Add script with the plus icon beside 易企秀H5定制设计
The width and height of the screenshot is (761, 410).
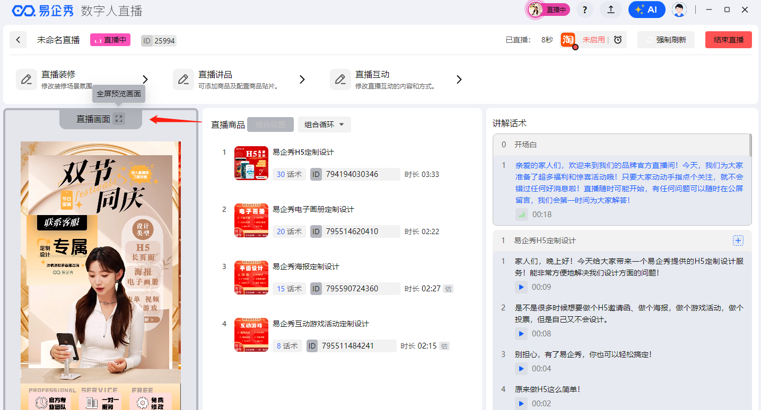point(738,240)
